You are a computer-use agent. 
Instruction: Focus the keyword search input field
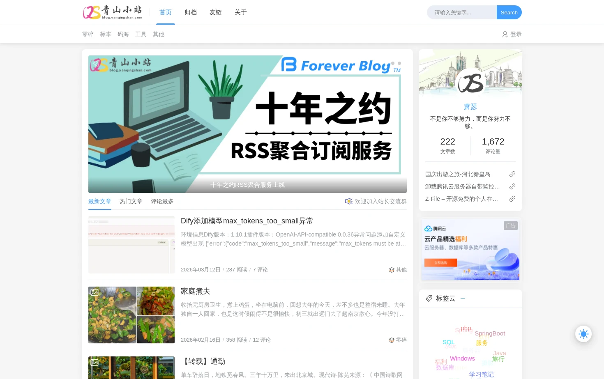tap(462, 12)
